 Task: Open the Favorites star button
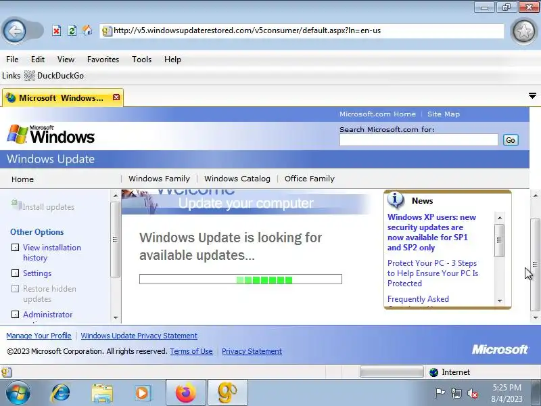point(523,31)
